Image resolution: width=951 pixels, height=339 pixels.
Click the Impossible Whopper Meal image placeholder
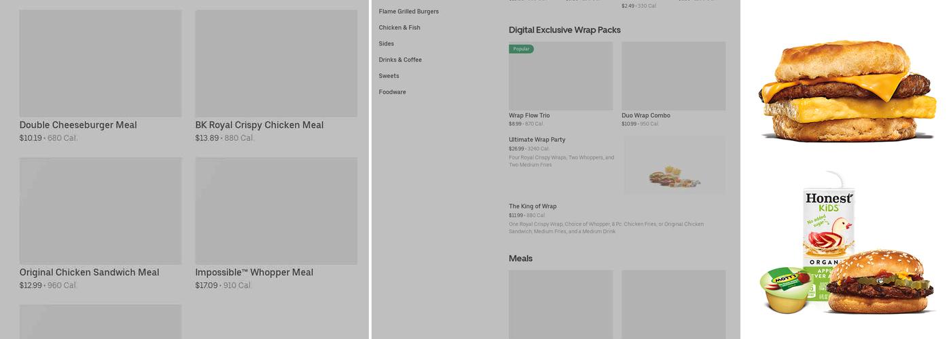pyautogui.click(x=276, y=211)
